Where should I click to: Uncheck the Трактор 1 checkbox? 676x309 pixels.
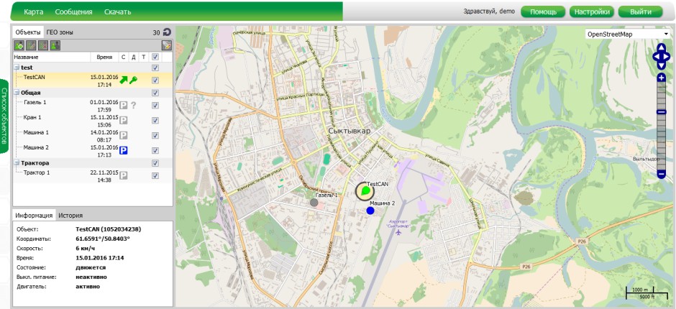[155, 175]
